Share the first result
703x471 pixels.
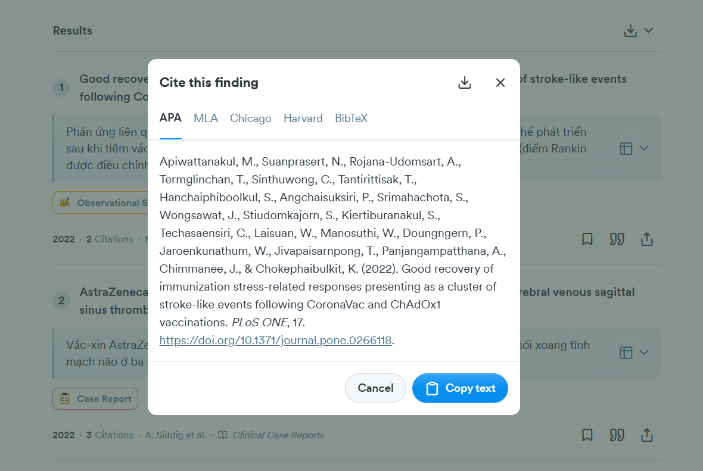click(x=647, y=239)
